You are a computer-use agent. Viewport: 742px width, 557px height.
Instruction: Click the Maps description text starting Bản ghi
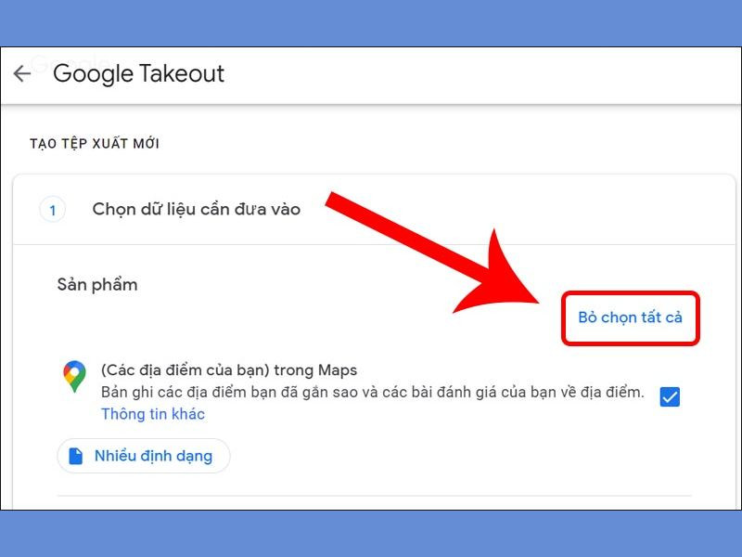(x=373, y=392)
